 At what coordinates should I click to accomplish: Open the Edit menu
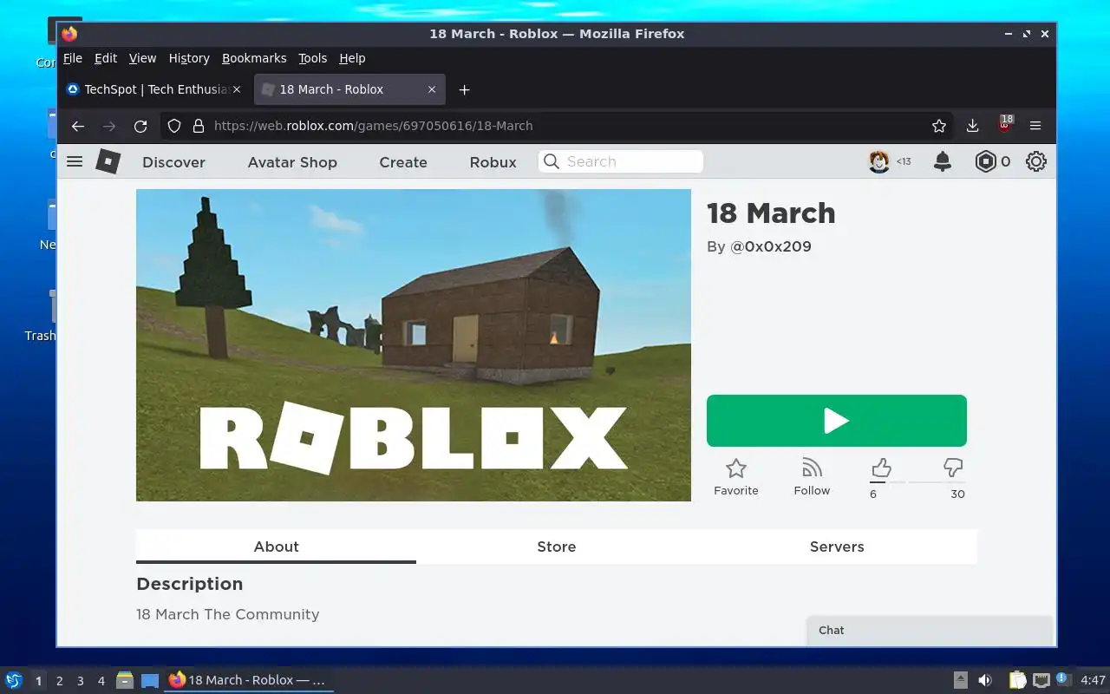tap(106, 58)
